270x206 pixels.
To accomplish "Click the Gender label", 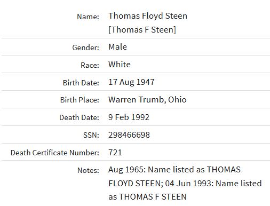I will click(x=85, y=47).
